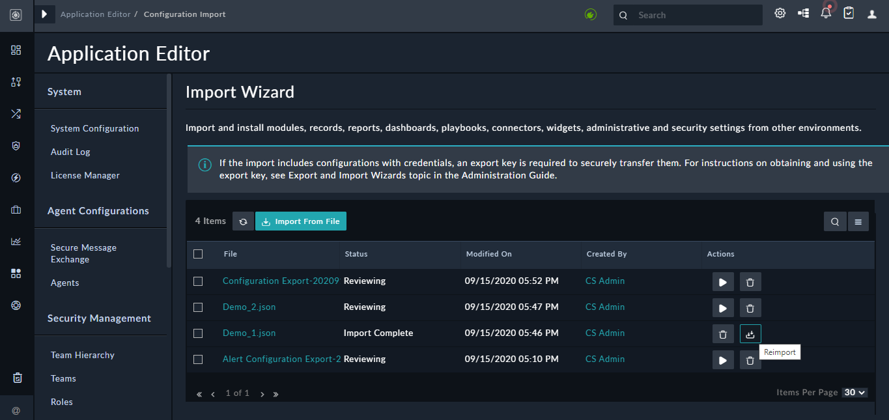
Task: Open Teams in side menu
Action: tap(63, 379)
